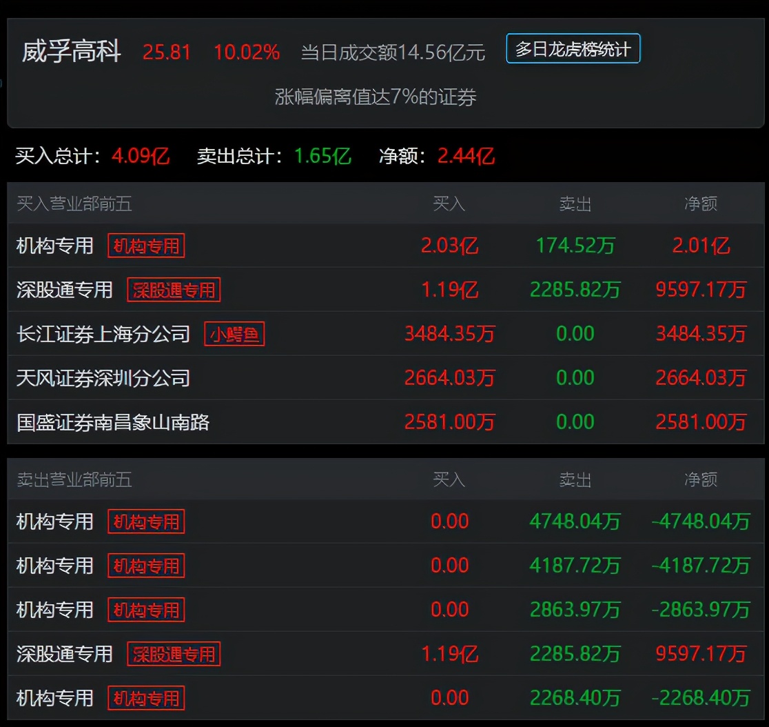Click 深股通专用 tag in 卖出营业部前五 table

click(x=174, y=654)
